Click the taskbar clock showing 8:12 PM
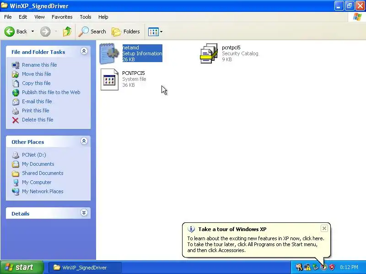 [x=349, y=267]
